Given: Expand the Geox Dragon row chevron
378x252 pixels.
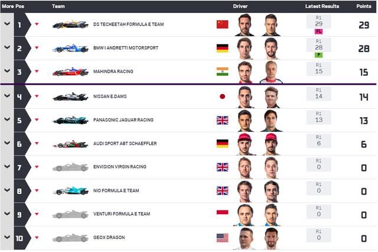Looking at the screenshot, I should coord(7,237).
